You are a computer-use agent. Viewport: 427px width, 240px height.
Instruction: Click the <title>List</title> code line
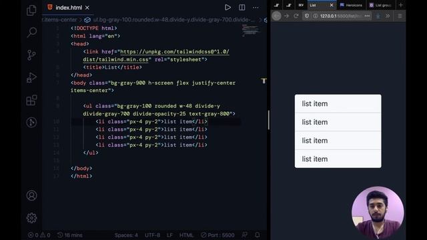click(113, 67)
